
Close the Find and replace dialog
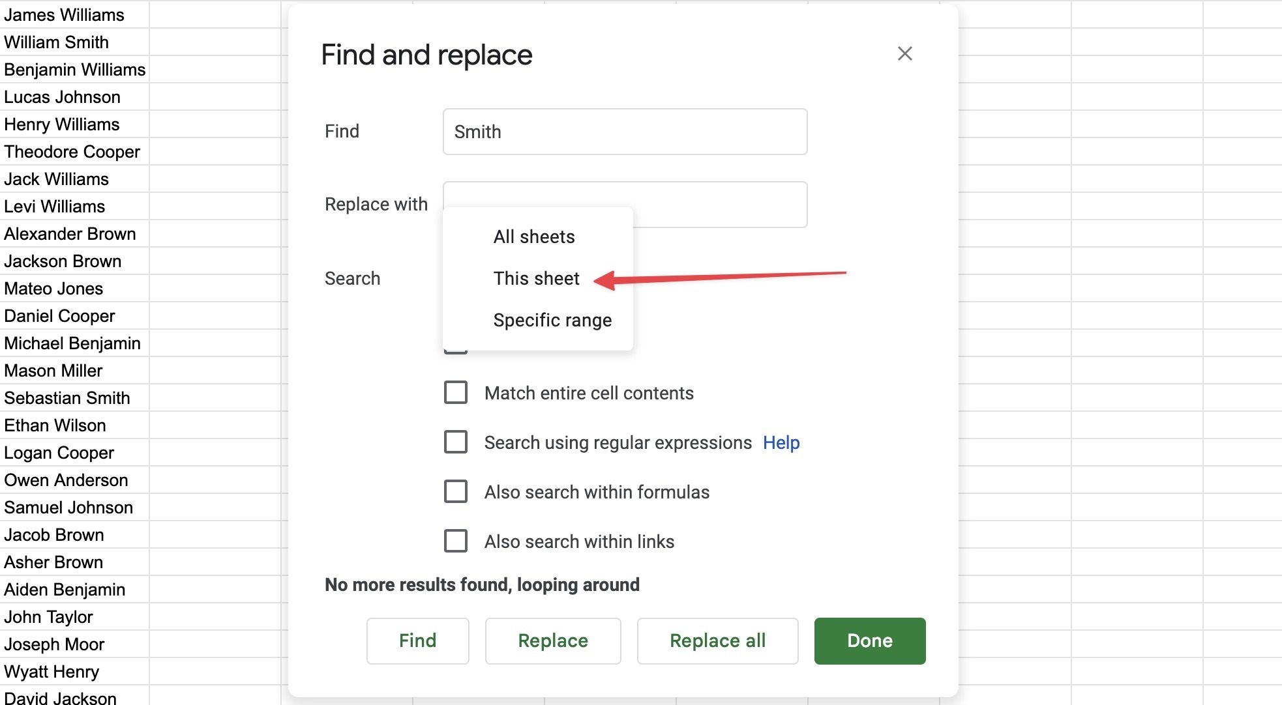[904, 53]
